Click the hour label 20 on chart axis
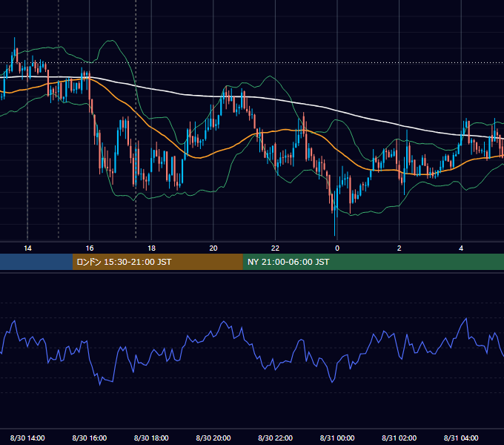 pos(213,248)
